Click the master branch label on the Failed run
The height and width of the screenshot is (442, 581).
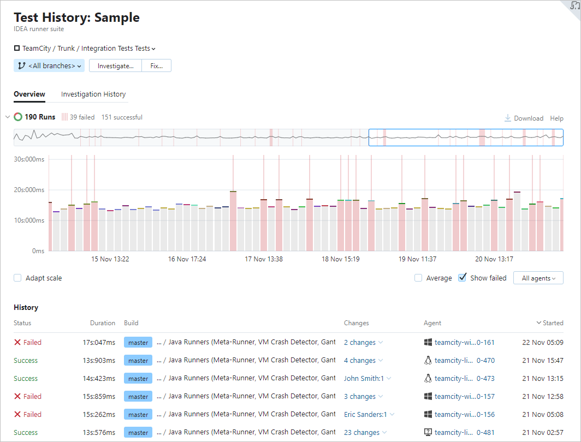tap(138, 342)
